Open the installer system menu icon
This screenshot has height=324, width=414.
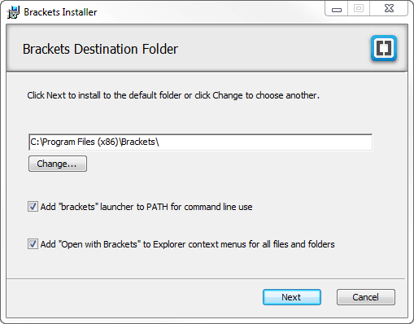[x=13, y=12]
